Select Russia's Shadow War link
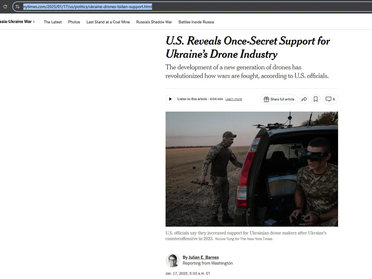Viewport: 372px width, 279px height. click(154, 22)
